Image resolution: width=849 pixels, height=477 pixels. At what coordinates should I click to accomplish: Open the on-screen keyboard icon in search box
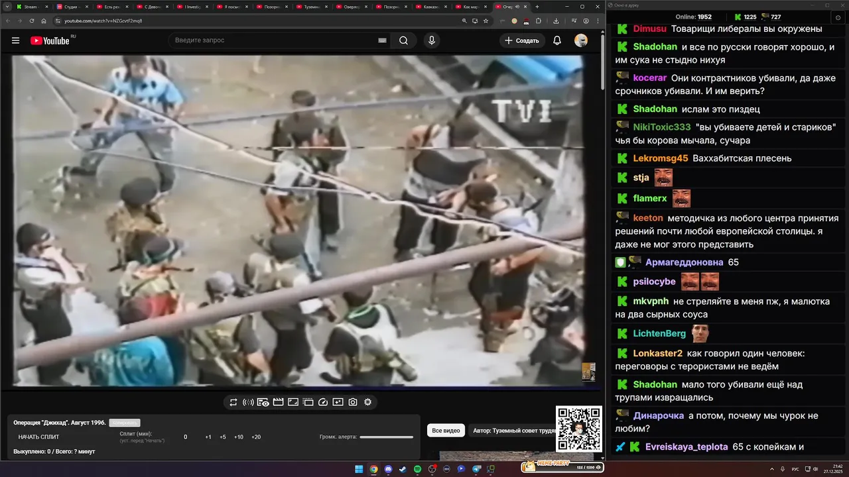coord(382,40)
